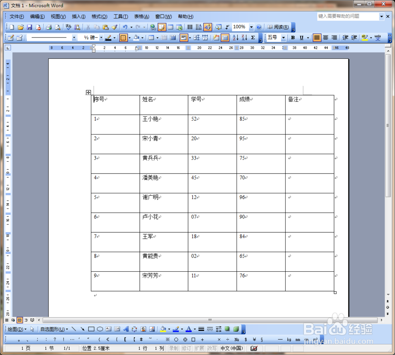Open the 文件 File menu
Image resolution: width=395 pixels, height=355 pixels.
pyautogui.click(x=17, y=17)
